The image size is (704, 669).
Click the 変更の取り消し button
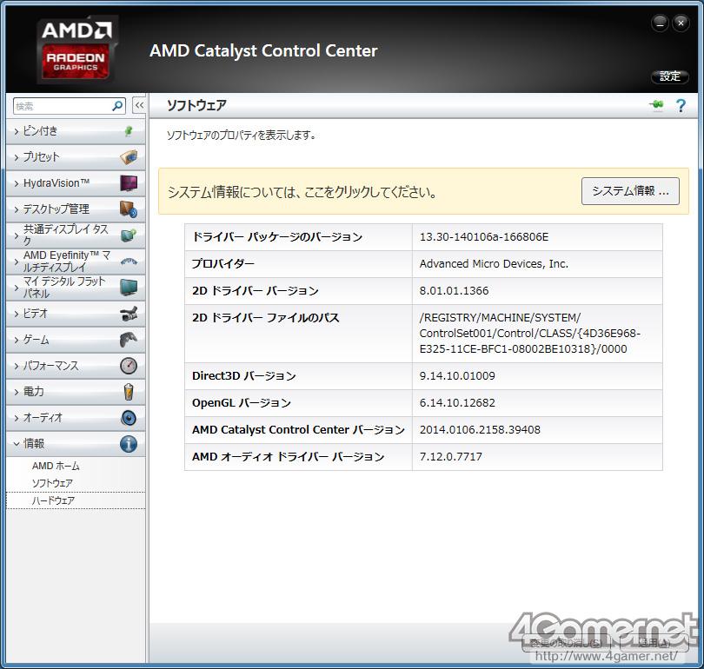566,643
